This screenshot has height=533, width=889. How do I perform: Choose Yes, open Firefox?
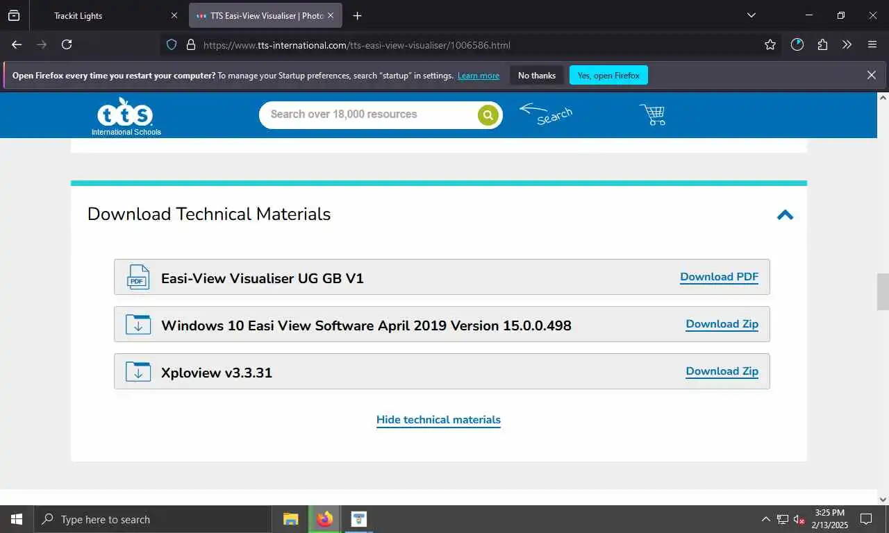[x=608, y=75]
